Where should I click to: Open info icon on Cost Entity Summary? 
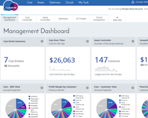click(42, 41)
